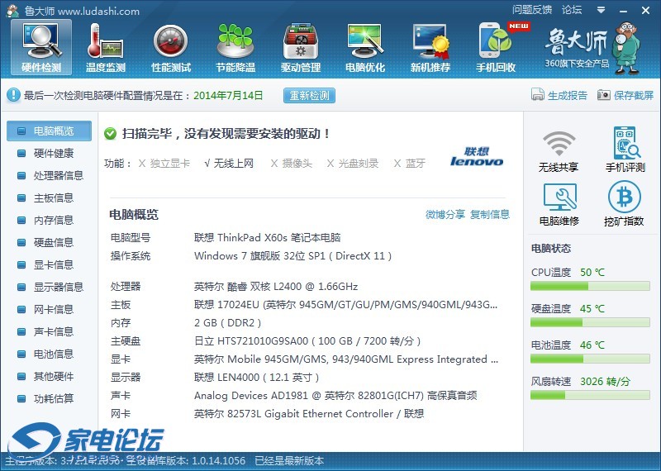Open the 驱动管理 driver management tool
The image size is (661, 471).
pyautogui.click(x=301, y=47)
